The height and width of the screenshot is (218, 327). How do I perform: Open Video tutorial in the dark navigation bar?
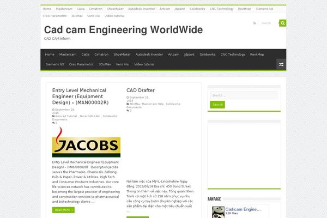pyautogui.click(x=144, y=64)
